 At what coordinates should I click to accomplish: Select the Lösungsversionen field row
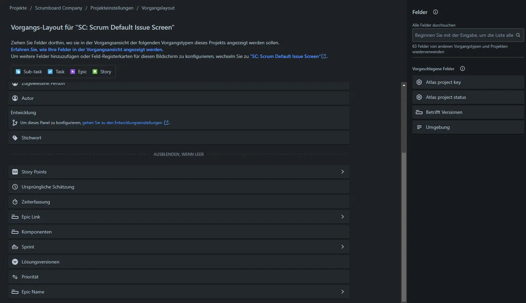pos(179,262)
